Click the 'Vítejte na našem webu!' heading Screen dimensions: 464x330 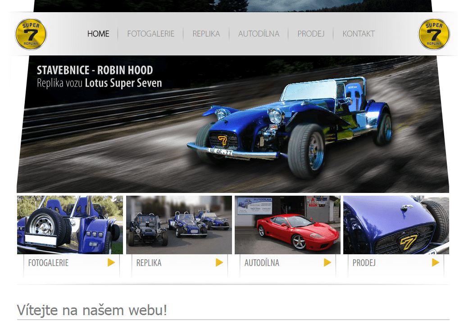(x=92, y=310)
